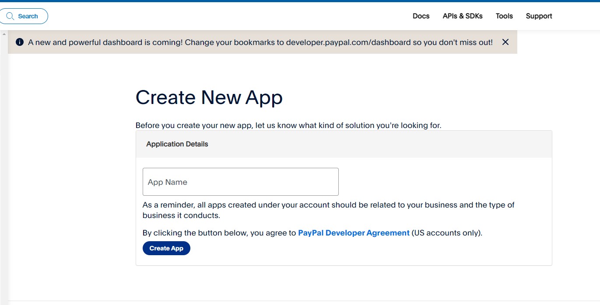
Task: Click the 'Before you create your new app' text
Action: [x=288, y=125]
